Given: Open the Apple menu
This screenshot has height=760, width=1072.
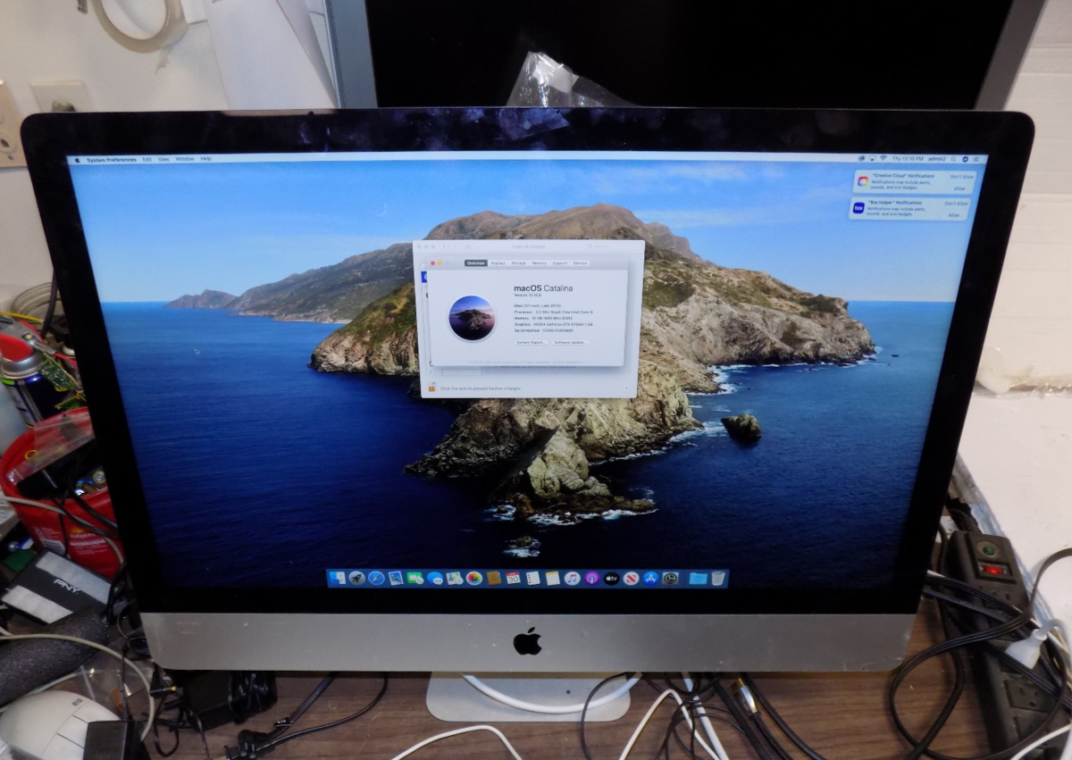Looking at the screenshot, I should [x=77, y=159].
